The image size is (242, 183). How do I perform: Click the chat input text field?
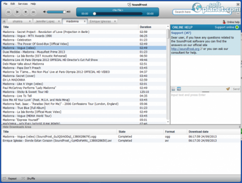point(205,108)
